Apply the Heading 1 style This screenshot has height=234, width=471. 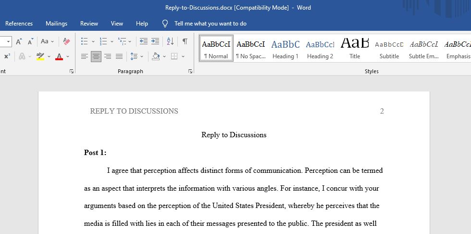click(x=285, y=49)
